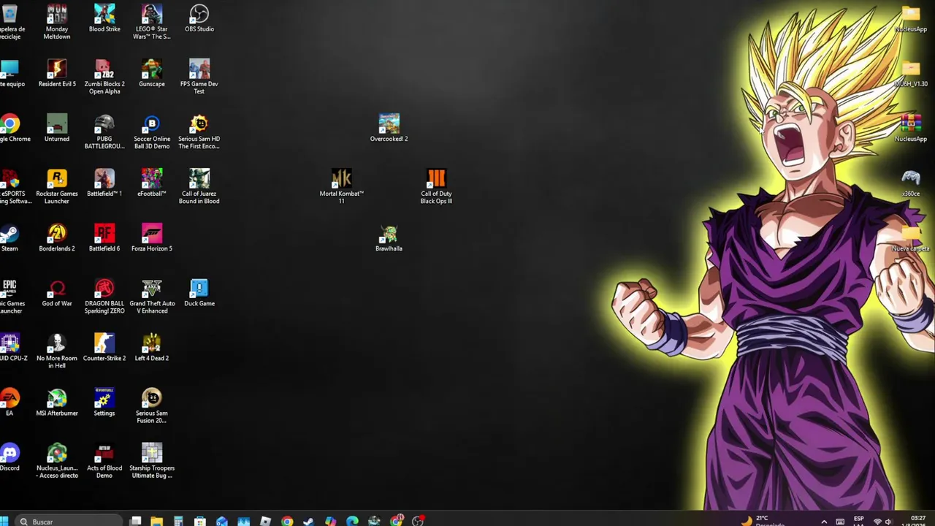Open the Monday Meltdown desktop shortcut
935x526 pixels.
[57, 21]
